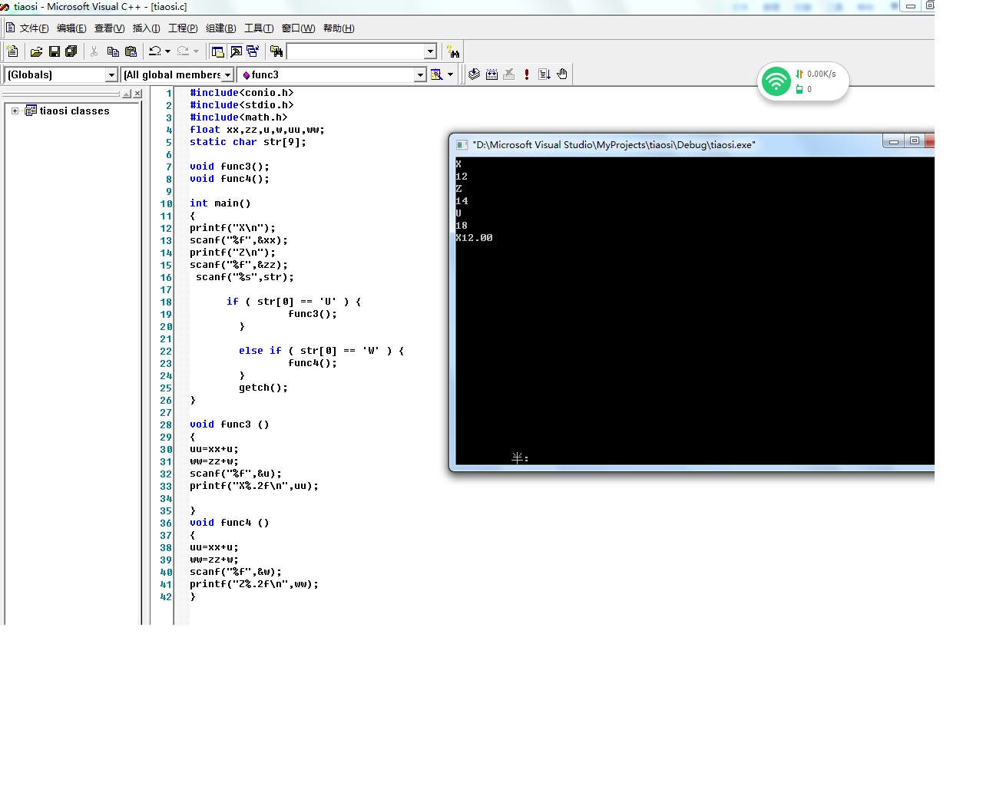Click the Find text input box
Image resolution: width=983 pixels, height=786 pixels.
[x=356, y=51]
